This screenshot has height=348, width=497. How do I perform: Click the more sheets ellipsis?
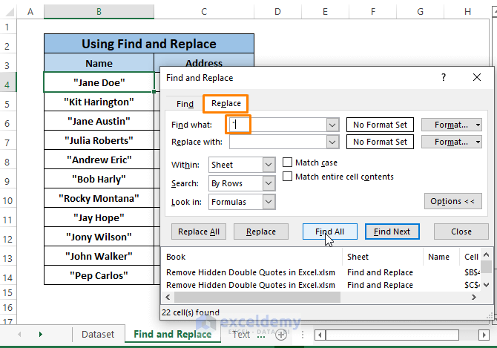click(261, 336)
